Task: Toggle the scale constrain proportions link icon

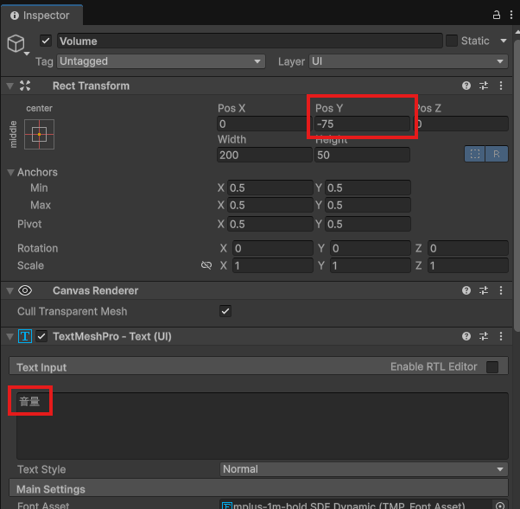Action: 206,265
